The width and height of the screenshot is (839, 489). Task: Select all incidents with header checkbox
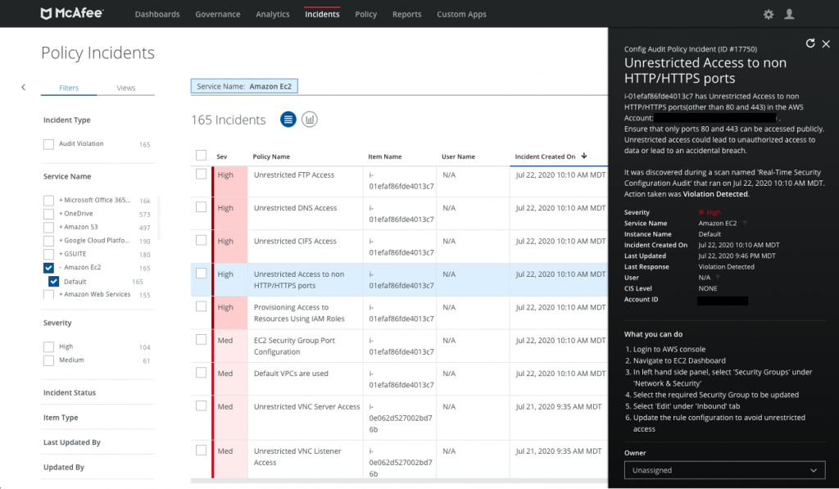click(202, 155)
